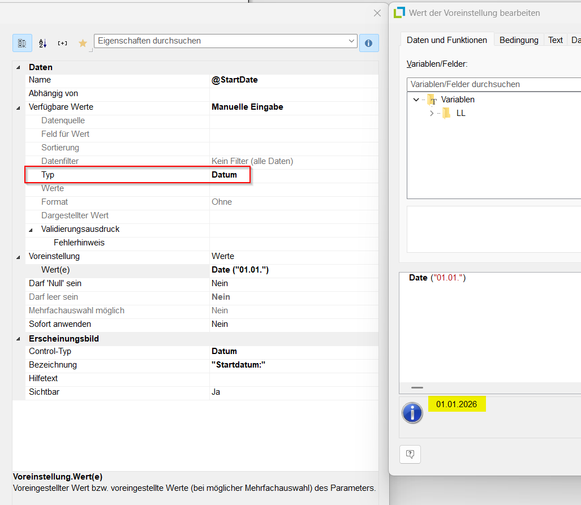Close the properties panel with X
581x505 pixels.
click(x=377, y=13)
